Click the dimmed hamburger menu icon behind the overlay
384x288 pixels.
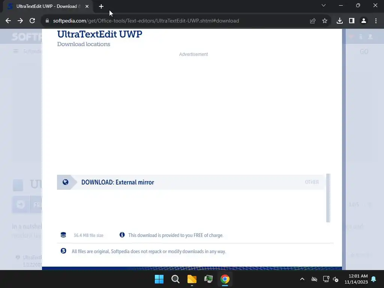(16, 51)
